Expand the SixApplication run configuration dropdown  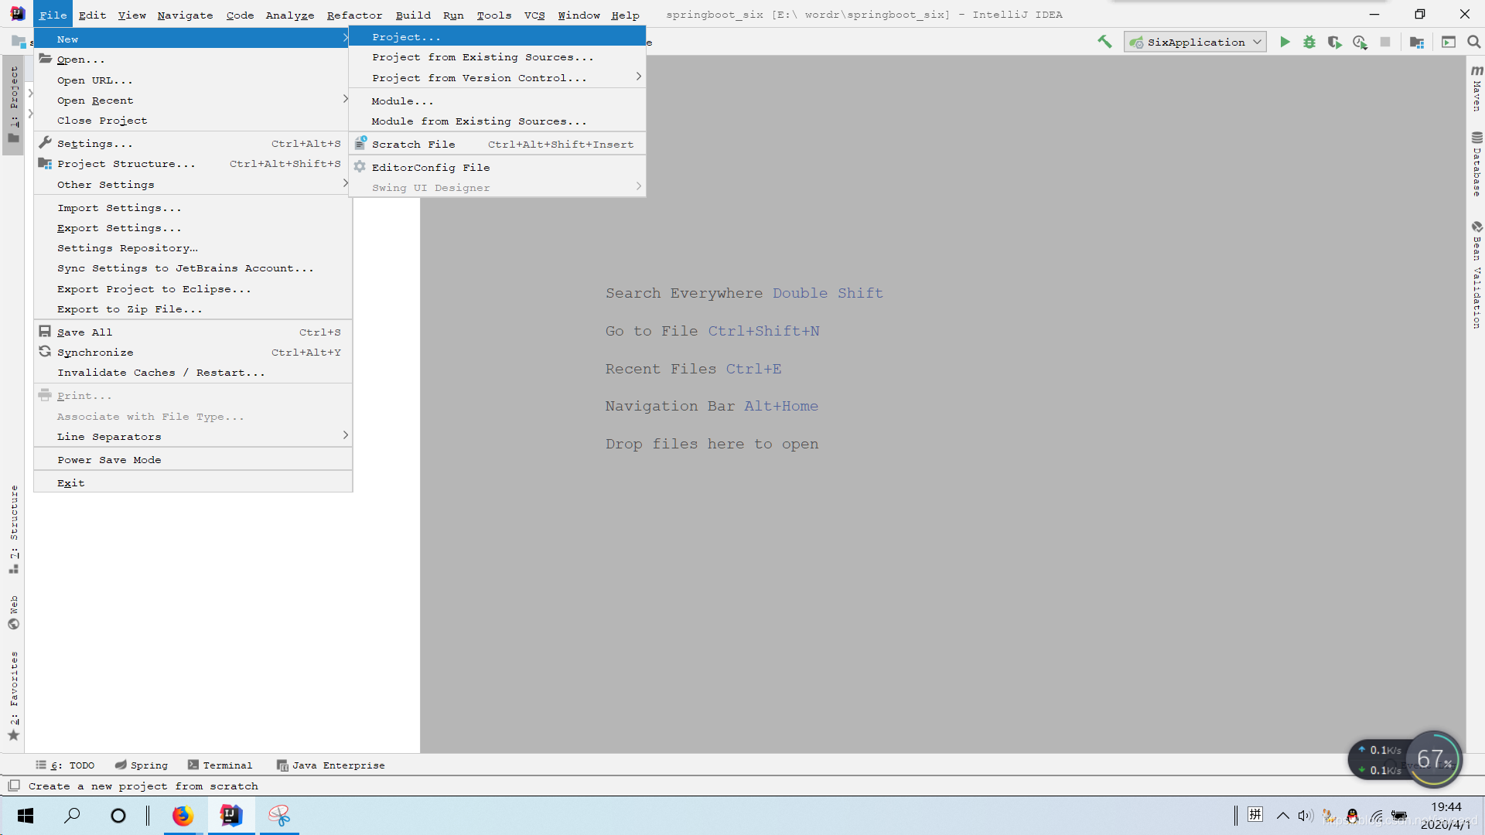pyautogui.click(x=1257, y=42)
